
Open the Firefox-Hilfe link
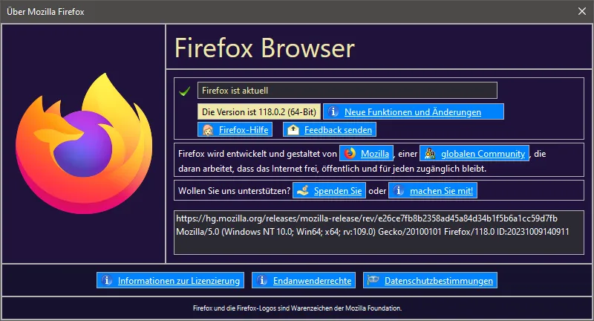235,129
